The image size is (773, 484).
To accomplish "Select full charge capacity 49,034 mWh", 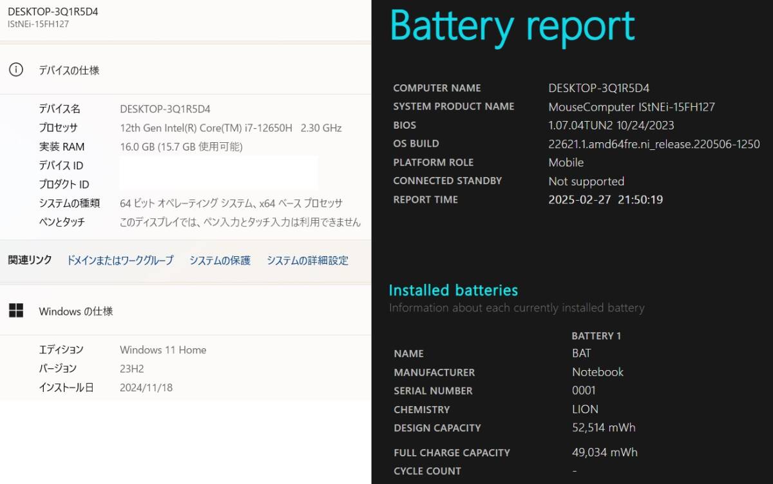I will coord(605,452).
